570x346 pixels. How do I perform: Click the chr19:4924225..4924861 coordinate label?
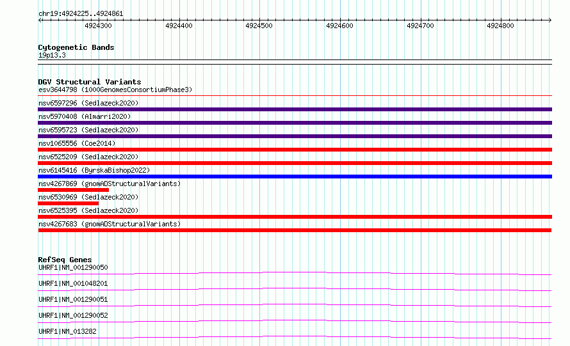click(81, 14)
